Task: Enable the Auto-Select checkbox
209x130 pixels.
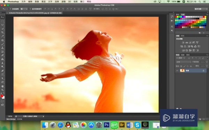Action: 11,9
